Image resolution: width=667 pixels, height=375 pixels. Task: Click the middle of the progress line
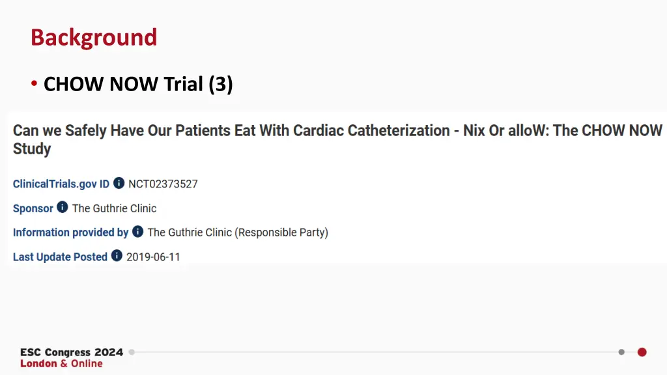(x=376, y=352)
